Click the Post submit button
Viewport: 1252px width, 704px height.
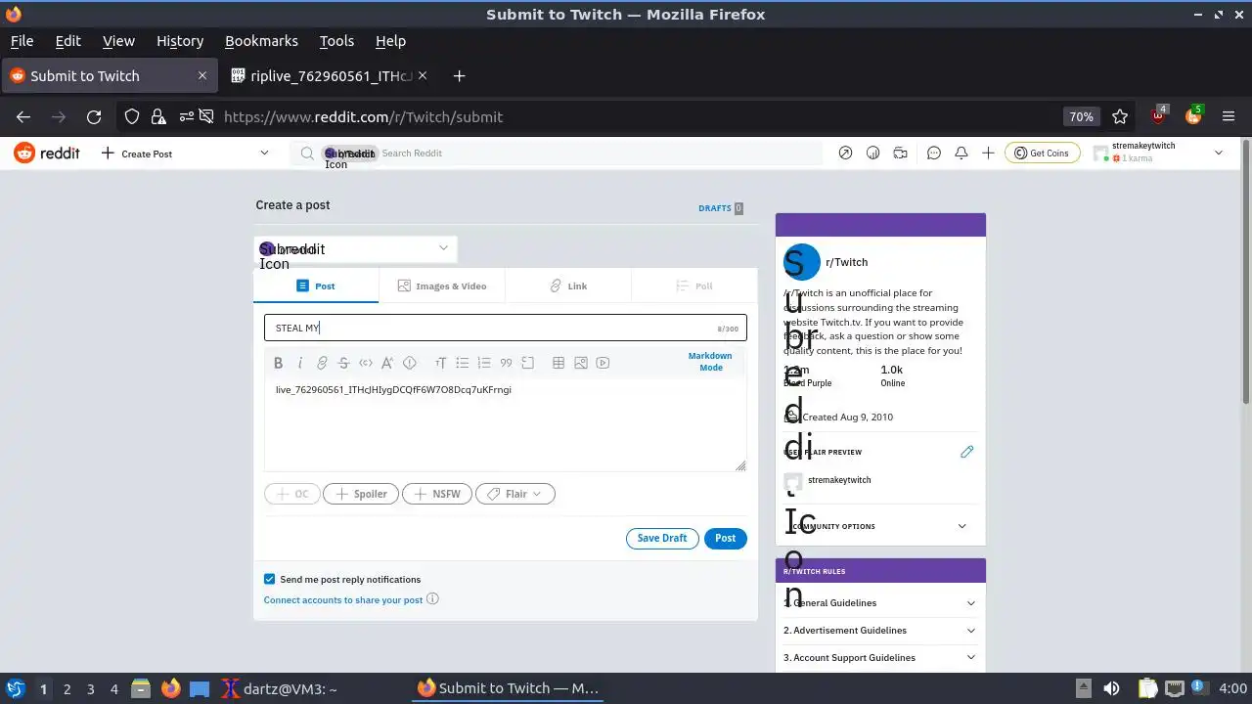pos(726,538)
